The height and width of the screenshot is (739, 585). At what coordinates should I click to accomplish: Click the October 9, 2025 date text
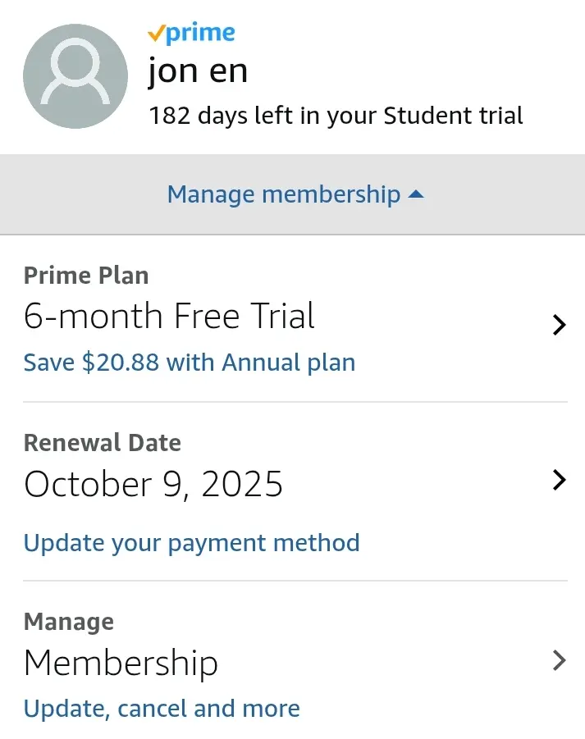pos(153,485)
